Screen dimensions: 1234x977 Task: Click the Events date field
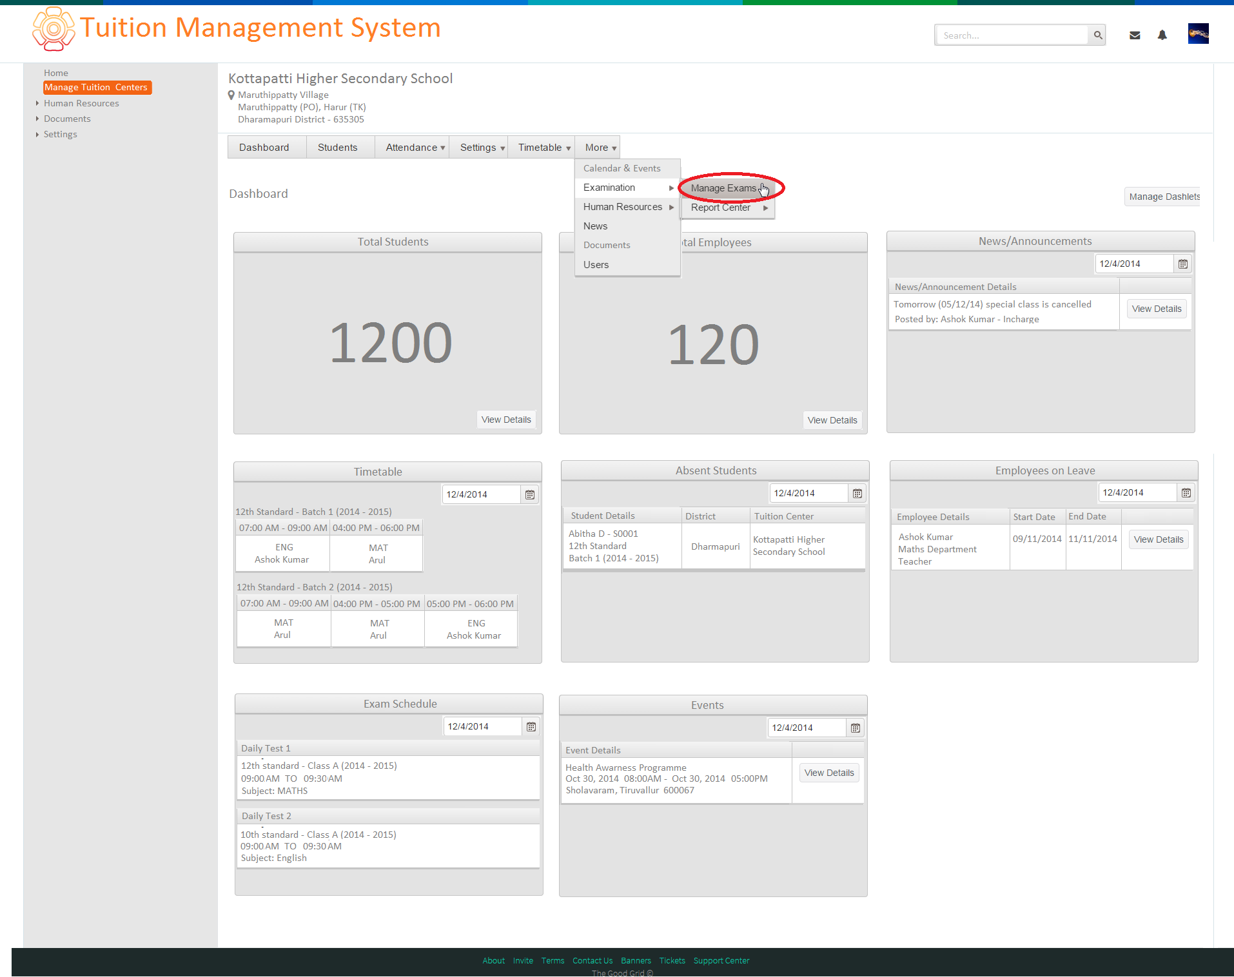click(807, 728)
